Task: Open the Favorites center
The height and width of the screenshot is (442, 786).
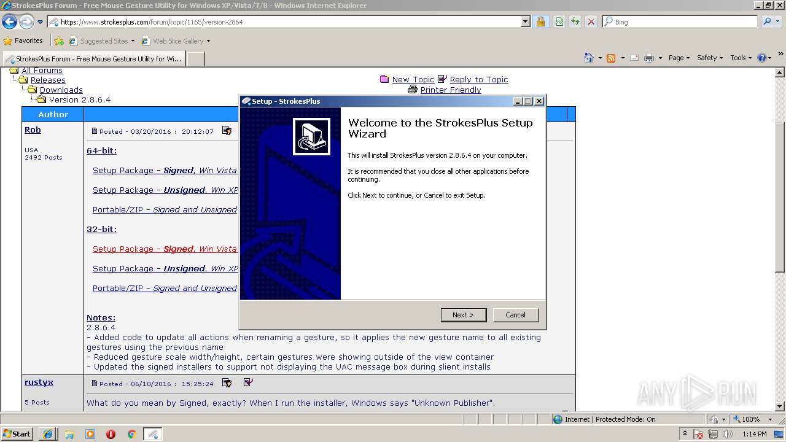Action: click(x=23, y=41)
